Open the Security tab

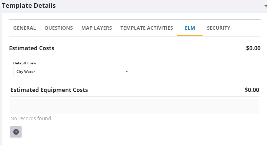point(218,28)
